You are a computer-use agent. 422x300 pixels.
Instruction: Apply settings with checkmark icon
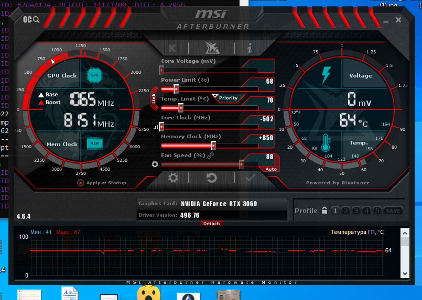(250, 177)
